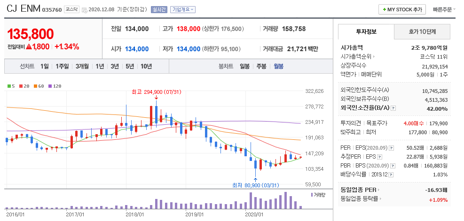
Task: Select the 1년 line chart period
Action: tap(100, 66)
